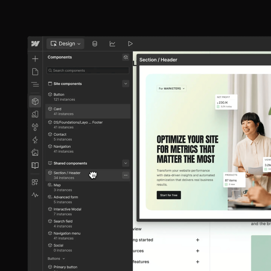Select the Social component
The image size is (271, 271).
coord(88,248)
